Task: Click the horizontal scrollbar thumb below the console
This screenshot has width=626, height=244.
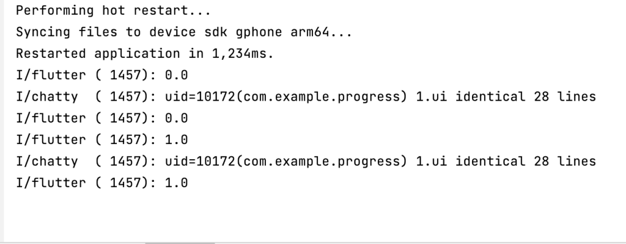Action: click(x=180, y=242)
